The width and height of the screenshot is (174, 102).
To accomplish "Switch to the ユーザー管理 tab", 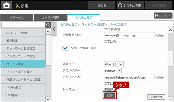I will coord(50,17).
